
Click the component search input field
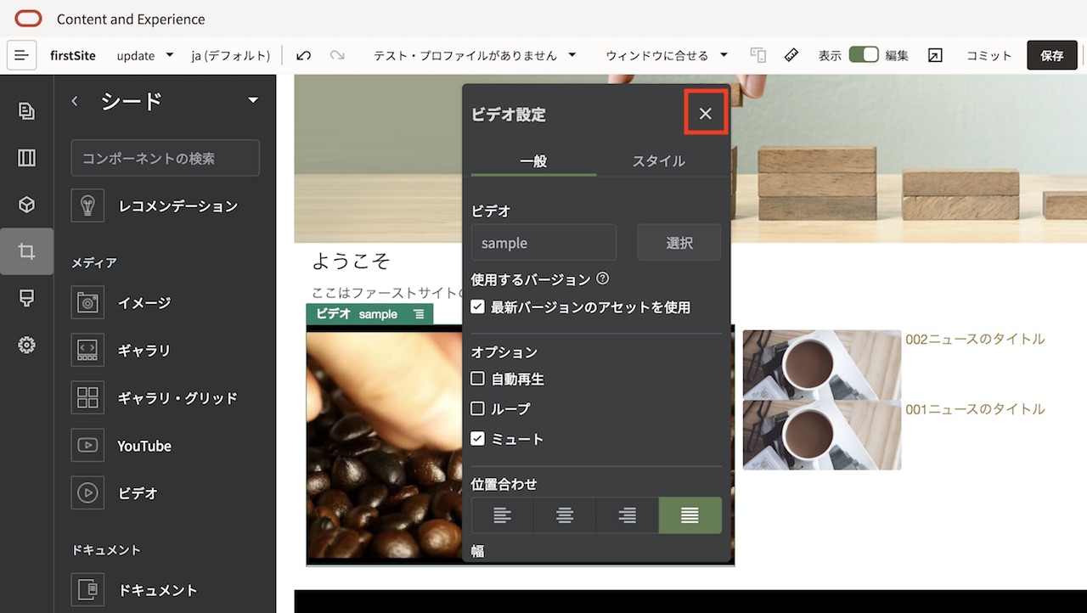tap(165, 158)
